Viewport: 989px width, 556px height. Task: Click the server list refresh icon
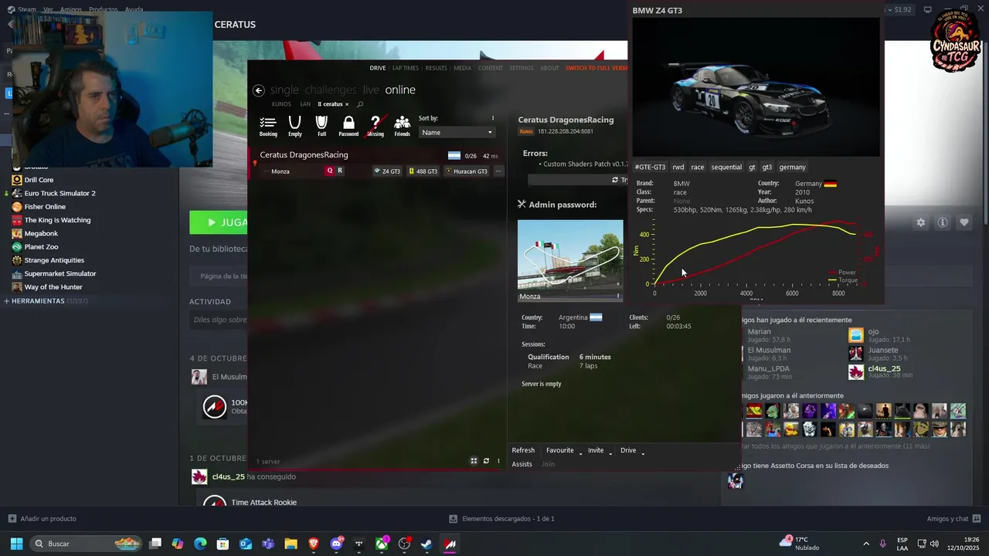point(486,461)
